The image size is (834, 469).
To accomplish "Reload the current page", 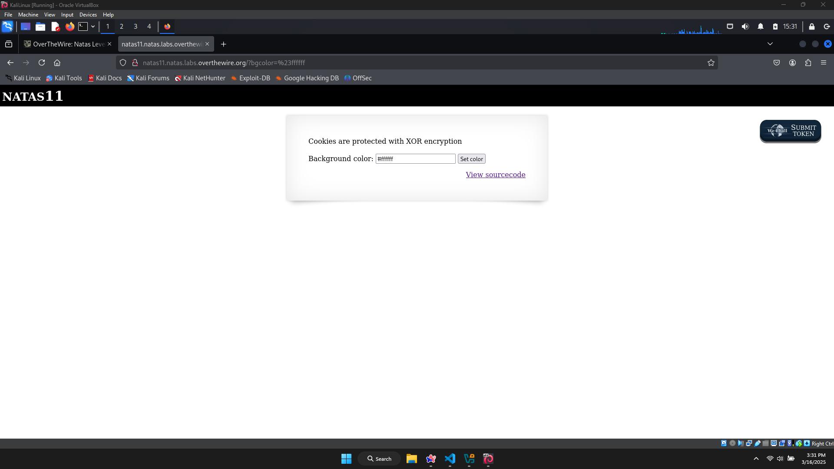I will (x=42, y=63).
